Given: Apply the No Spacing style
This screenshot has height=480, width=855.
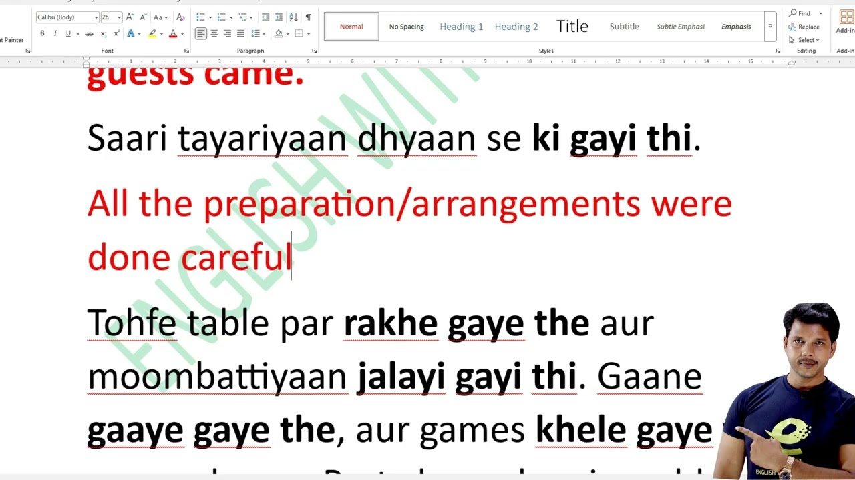Looking at the screenshot, I should point(407,27).
